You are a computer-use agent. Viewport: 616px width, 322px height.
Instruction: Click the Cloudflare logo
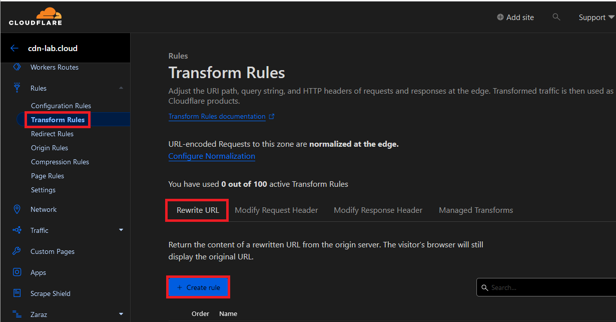[x=36, y=17]
